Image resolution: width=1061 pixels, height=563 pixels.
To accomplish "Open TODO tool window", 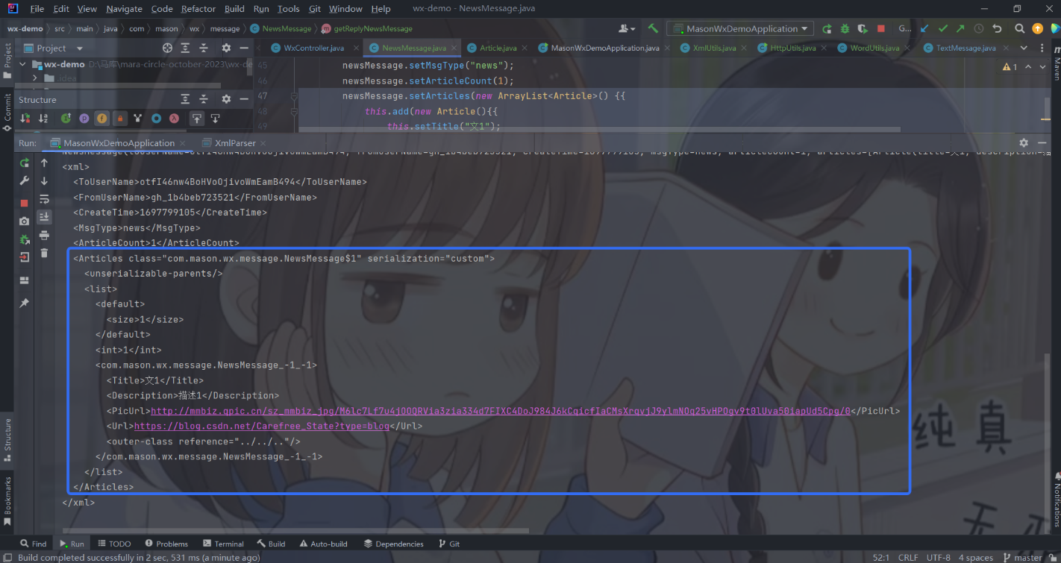I will tap(114, 544).
